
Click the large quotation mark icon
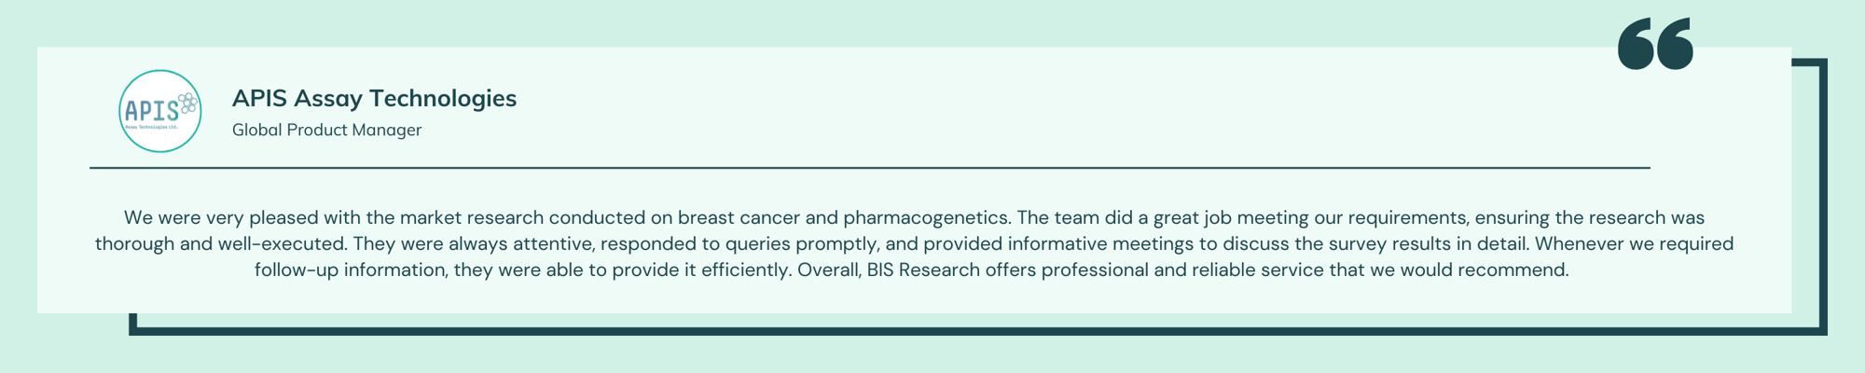[x=1655, y=44]
